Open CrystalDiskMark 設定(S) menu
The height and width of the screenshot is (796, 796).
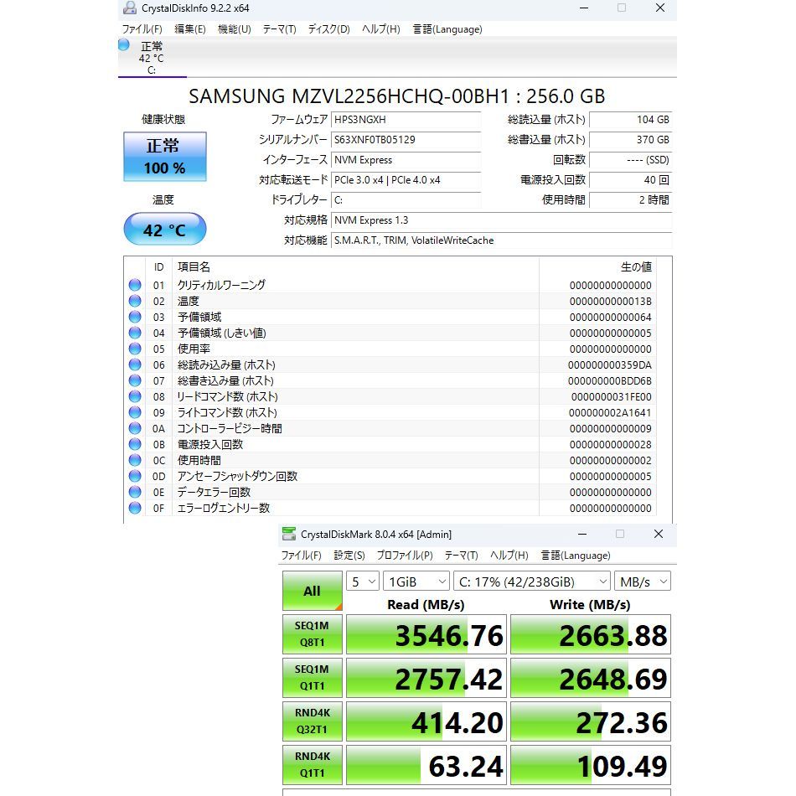pos(349,555)
